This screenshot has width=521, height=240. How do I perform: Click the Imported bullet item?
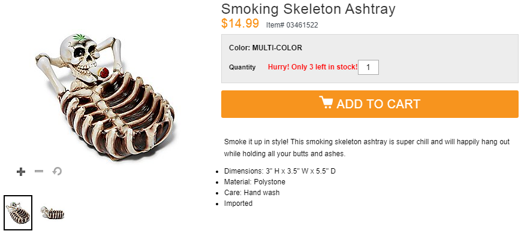tap(238, 203)
